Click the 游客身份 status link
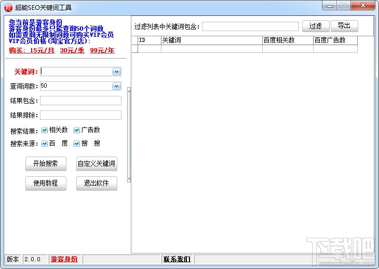This screenshot has width=379, height=269. (x=64, y=259)
